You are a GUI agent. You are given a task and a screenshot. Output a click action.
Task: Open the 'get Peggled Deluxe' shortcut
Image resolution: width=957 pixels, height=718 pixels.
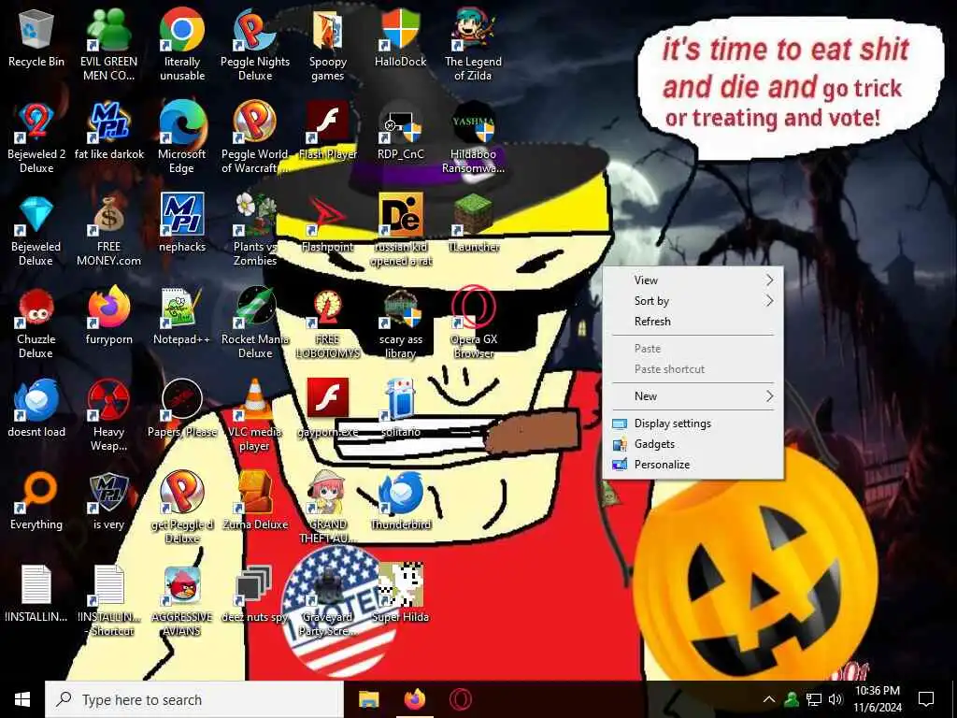tap(182, 507)
